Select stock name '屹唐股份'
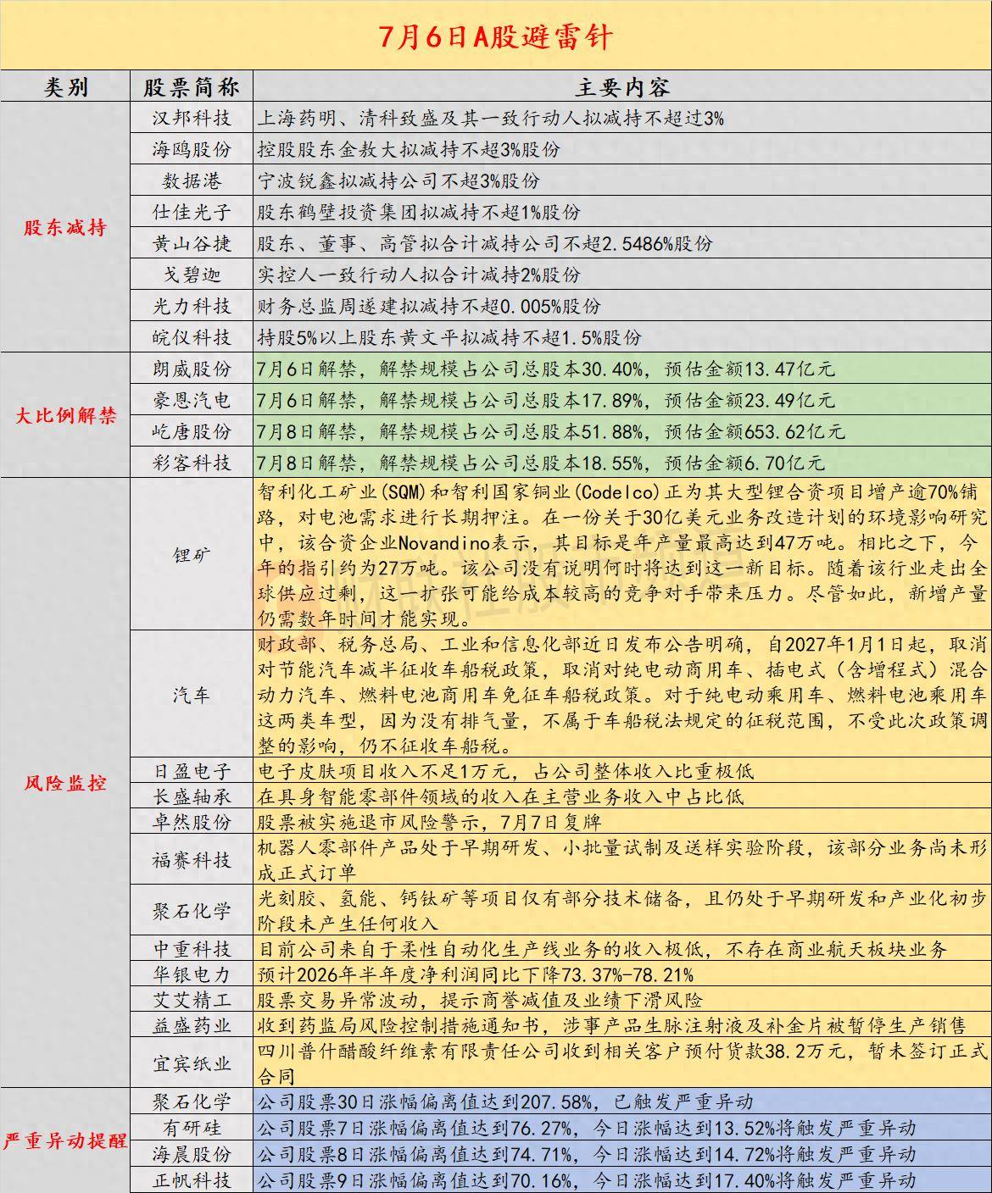This screenshot has height=1193, width=992. point(192,431)
